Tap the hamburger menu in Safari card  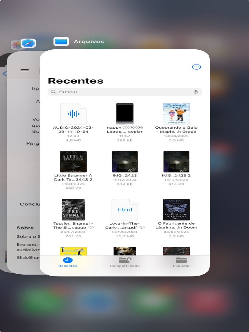pyautogui.click(x=25, y=71)
